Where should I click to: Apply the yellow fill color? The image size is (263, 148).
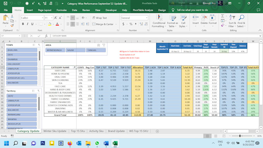[50, 24]
